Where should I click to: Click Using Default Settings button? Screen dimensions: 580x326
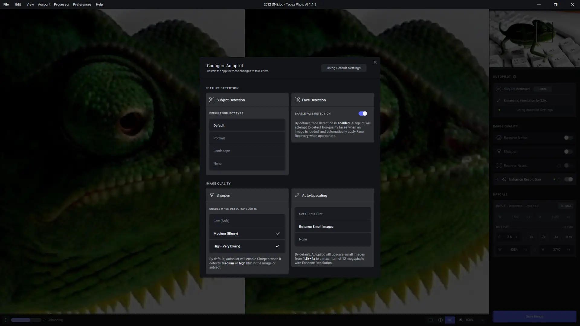[343, 68]
